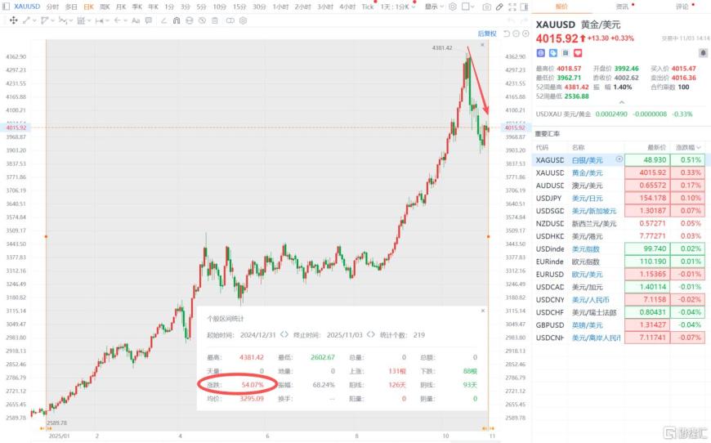Viewport: 711px width, 443px height.
Task: Add XAUUSD to favorites heart icon
Action: (x=578, y=53)
